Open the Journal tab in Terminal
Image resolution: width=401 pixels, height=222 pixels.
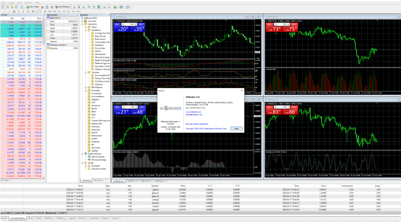[115, 219]
